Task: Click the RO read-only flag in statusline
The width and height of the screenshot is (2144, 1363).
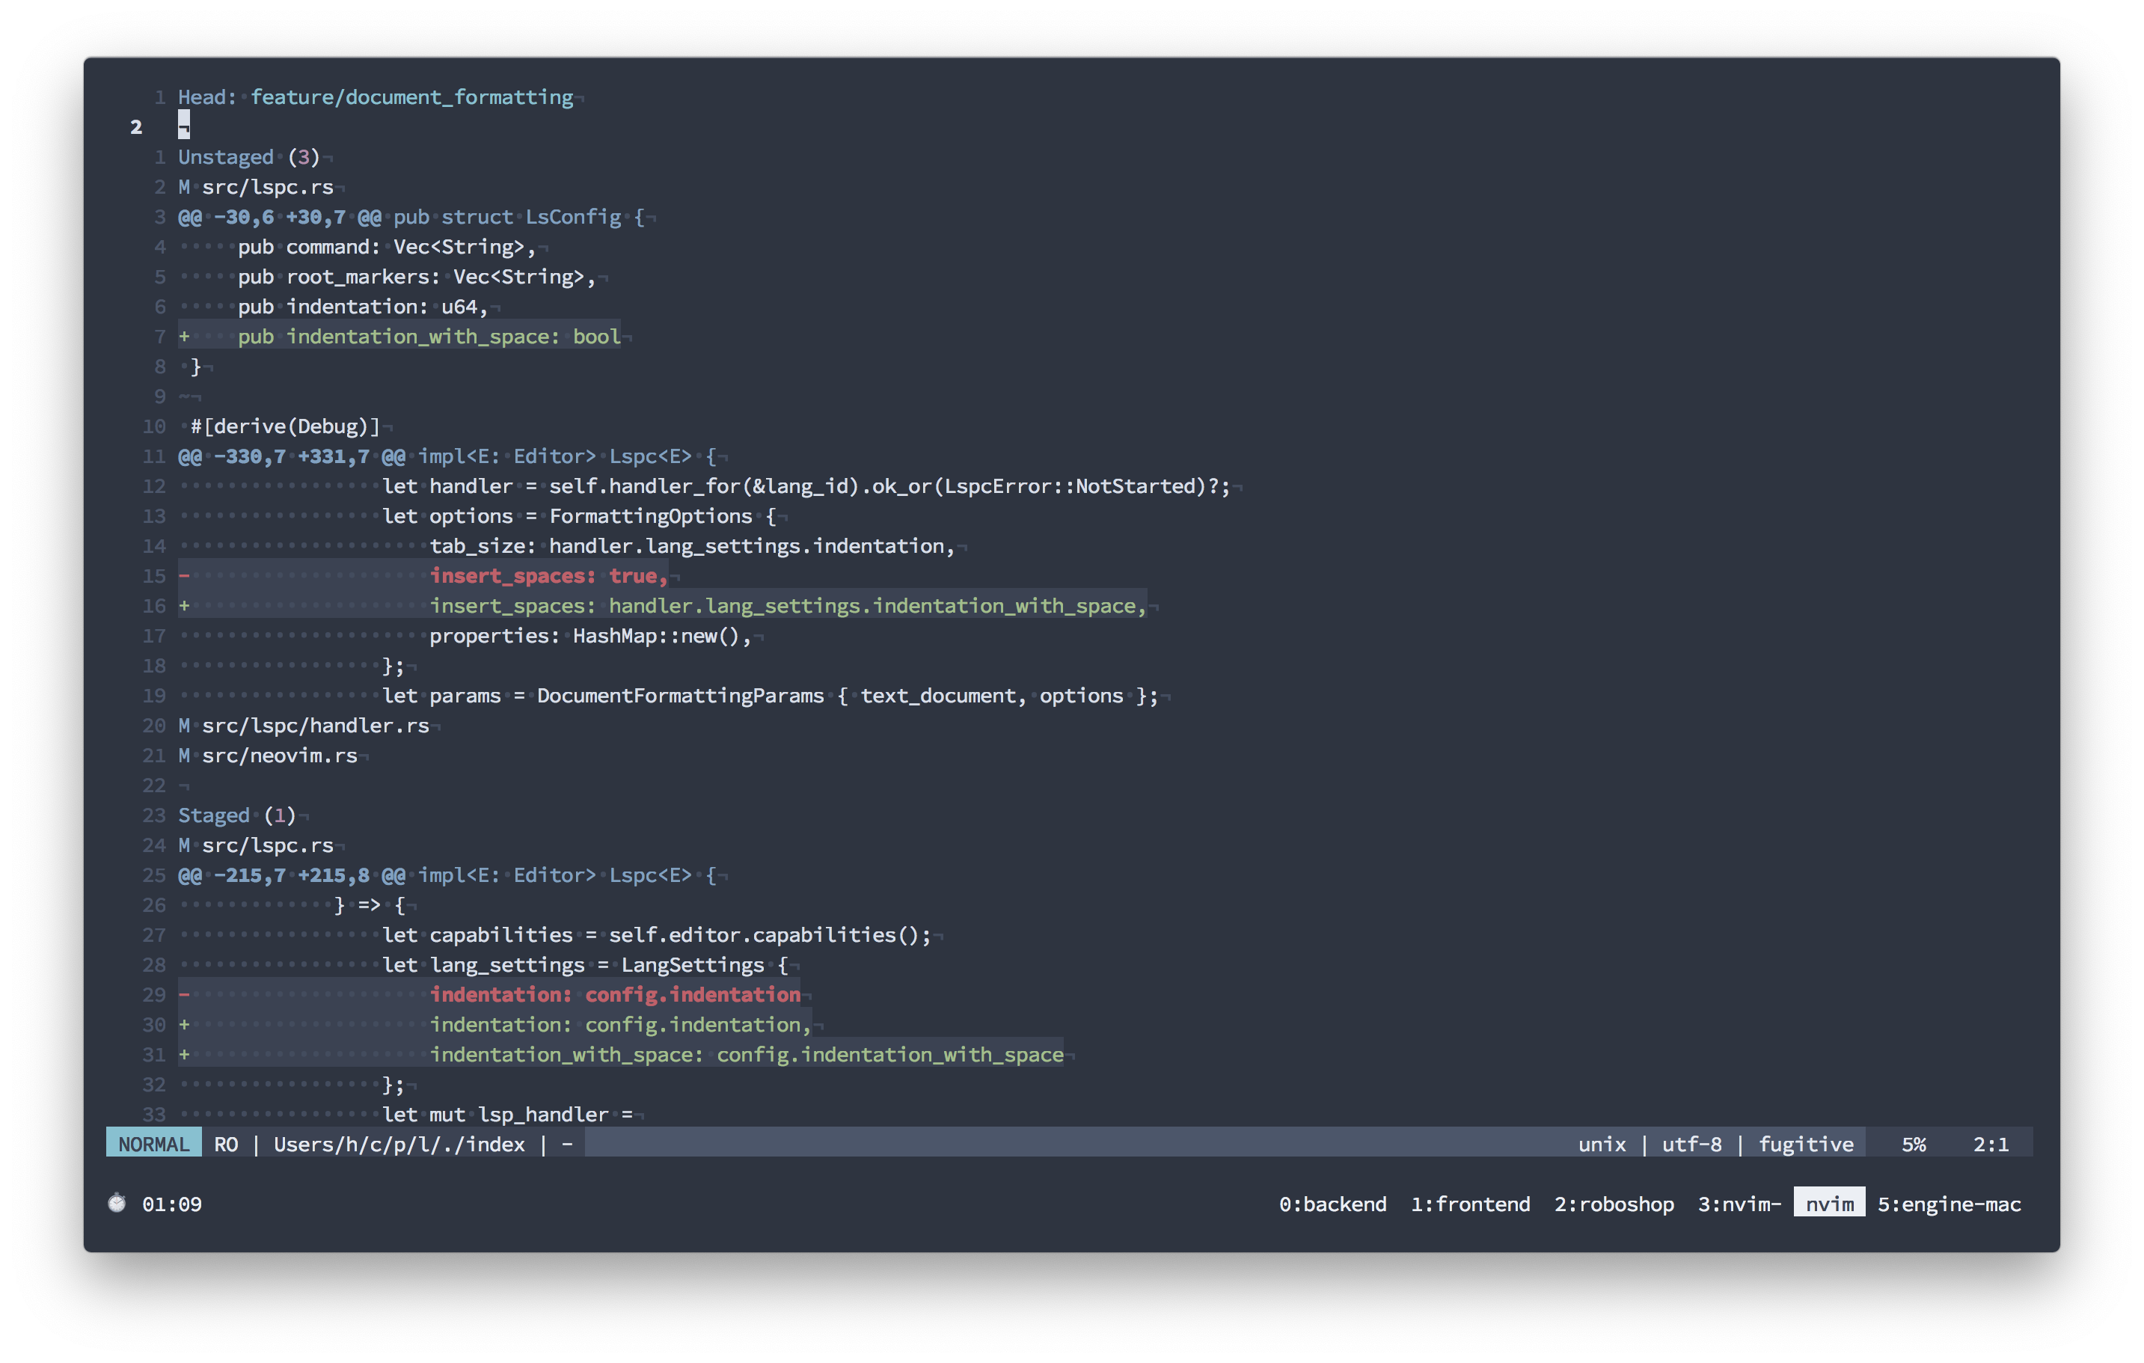Action: point(226,1144)
